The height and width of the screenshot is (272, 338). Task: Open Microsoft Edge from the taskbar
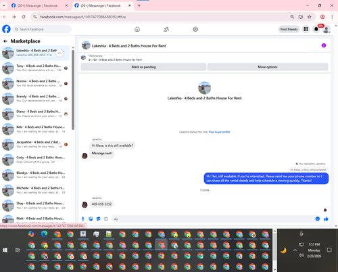point(45,234)
